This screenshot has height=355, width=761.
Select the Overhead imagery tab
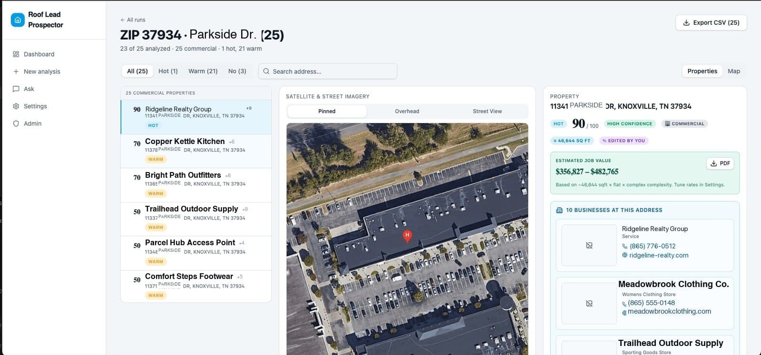pyautogui.click(x=407, y=111)
